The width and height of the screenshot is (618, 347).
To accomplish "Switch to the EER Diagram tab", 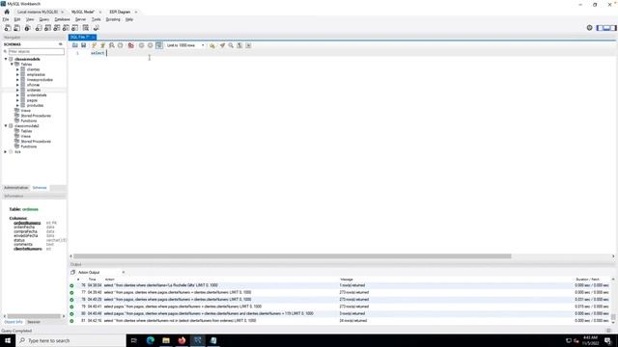I will pyautogui.click(x=120, y=13).
